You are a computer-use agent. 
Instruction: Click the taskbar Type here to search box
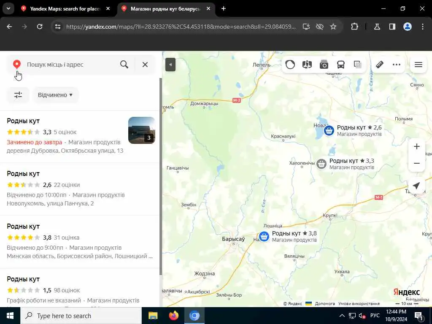coord(81,316)
